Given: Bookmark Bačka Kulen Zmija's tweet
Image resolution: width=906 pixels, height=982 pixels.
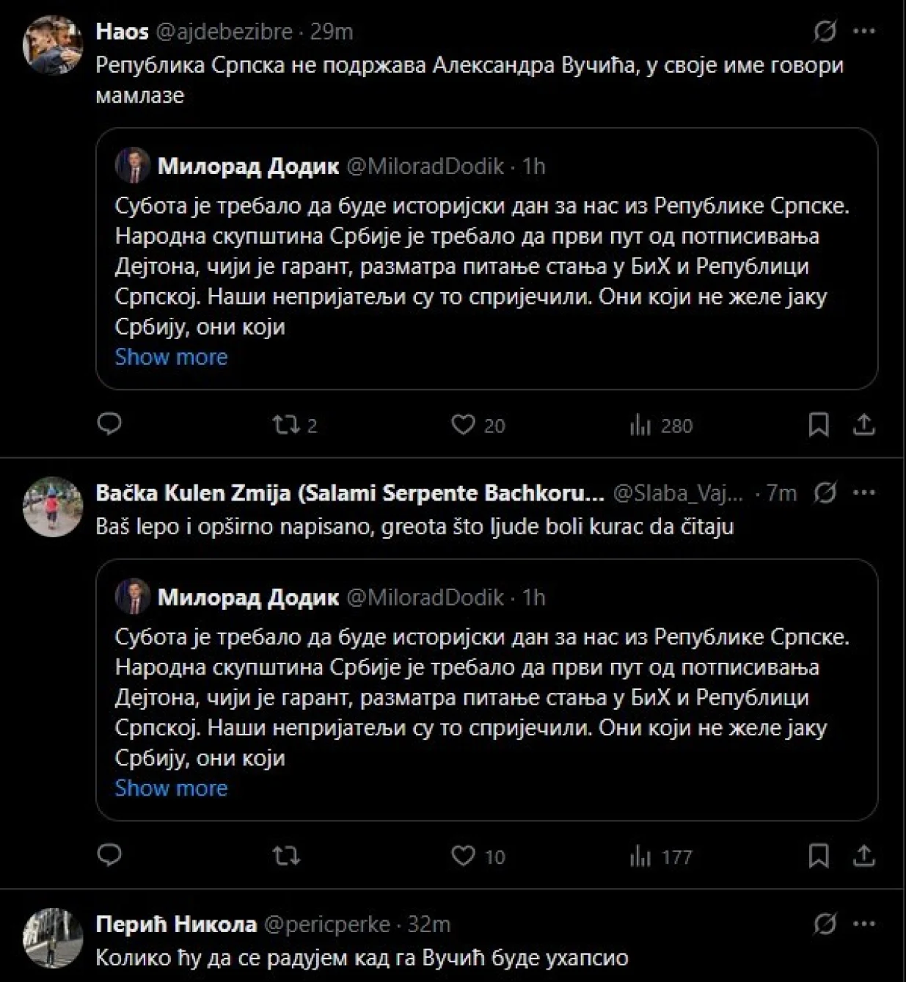Looking at the screenshot, I should [819, 856].
